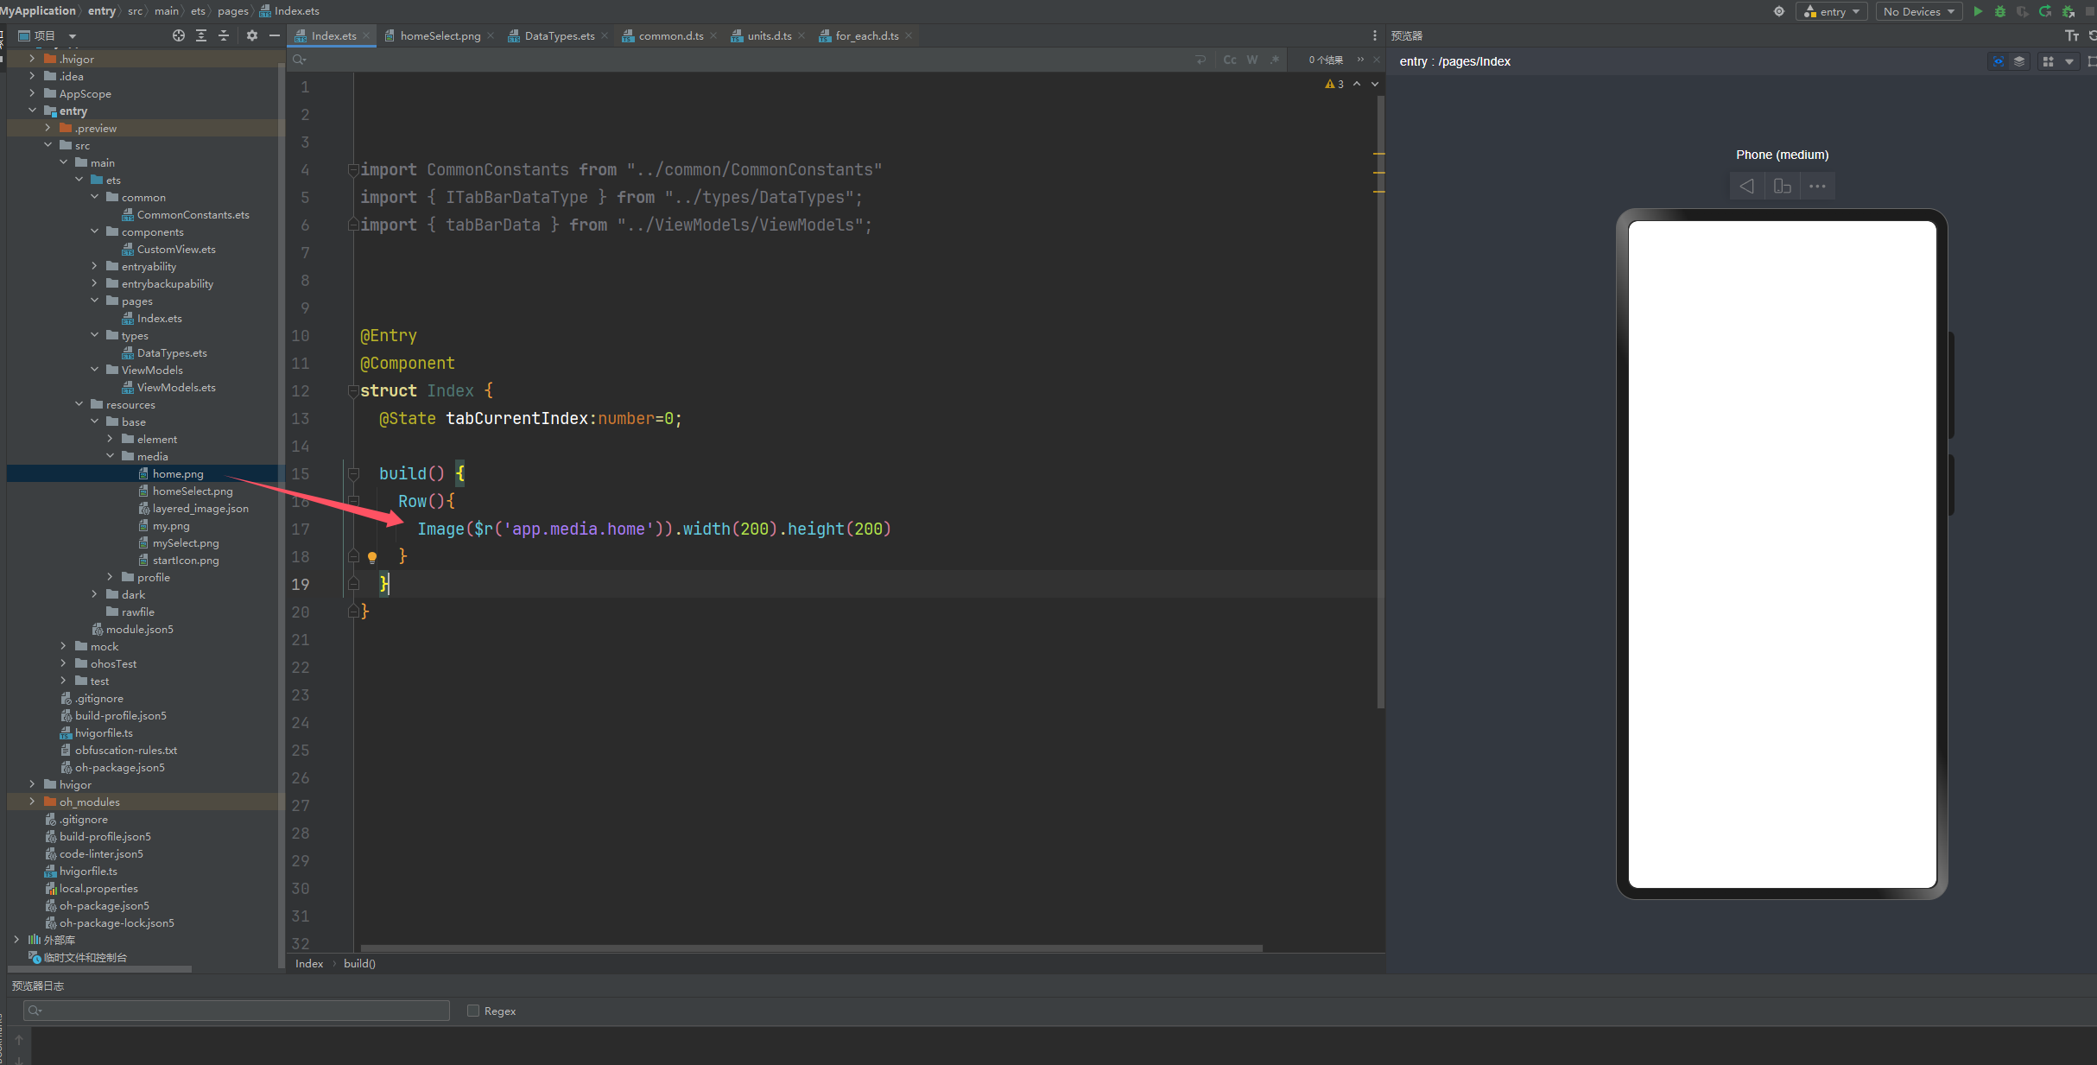Hide the Project panel with the minus icon
This screenshot has width=2097, height=1065.
point(275,35)
